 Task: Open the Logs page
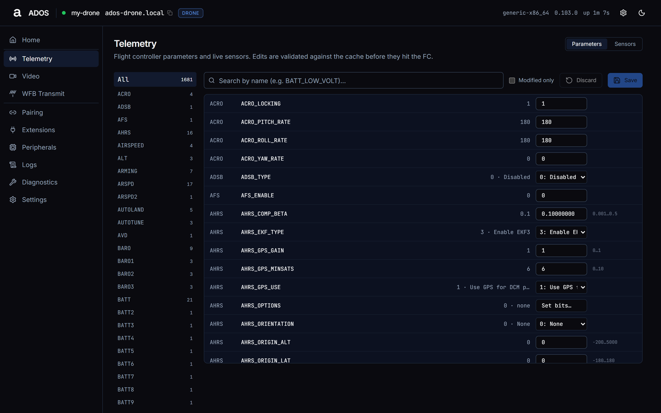point(51,165)
